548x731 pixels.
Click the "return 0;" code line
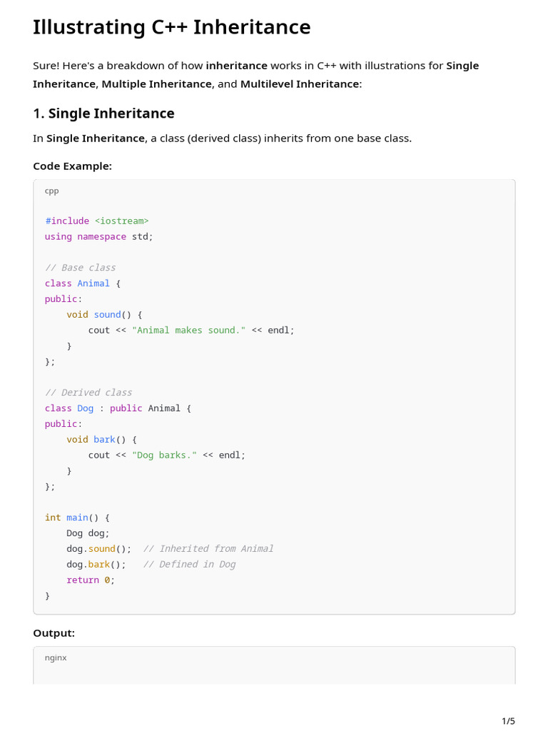click(91, 580)
